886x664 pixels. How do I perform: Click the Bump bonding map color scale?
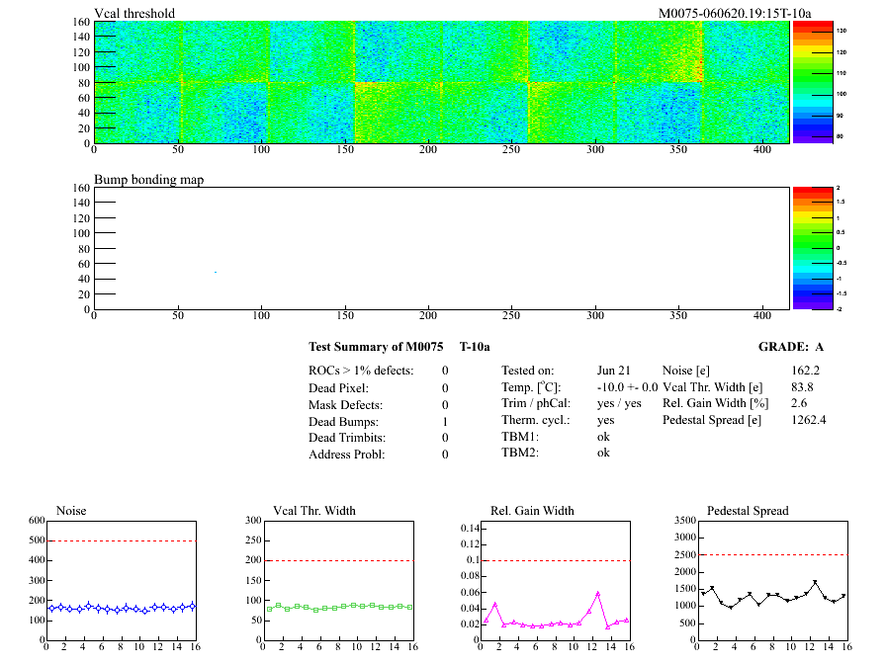pos(811,247)
